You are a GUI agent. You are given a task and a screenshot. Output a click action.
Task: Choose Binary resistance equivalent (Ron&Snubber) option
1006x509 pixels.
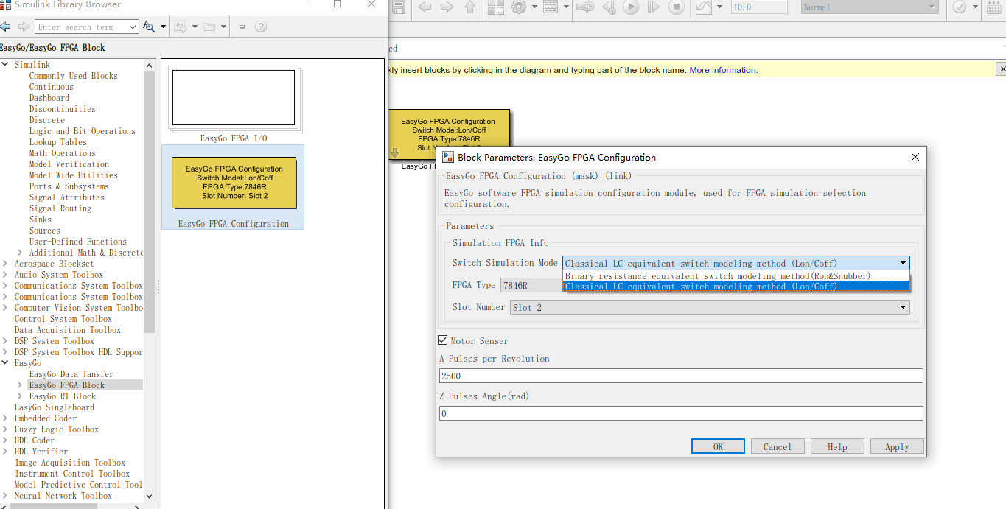(x=736, y=276)
